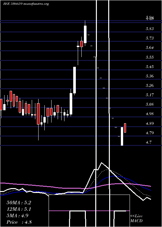The height and width of the screenshot is (227, 162).
Task: Click the 5.08 price axis label
Action: click(150, 104)
